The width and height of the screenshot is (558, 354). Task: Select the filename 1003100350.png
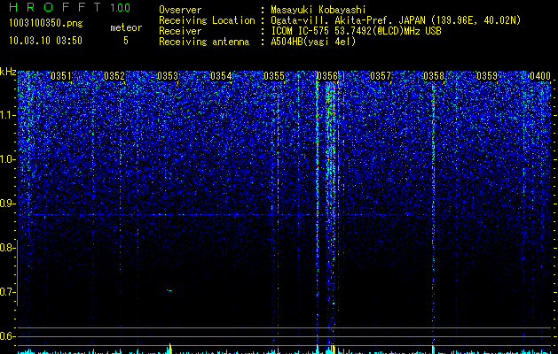click(x=45, y=23)
